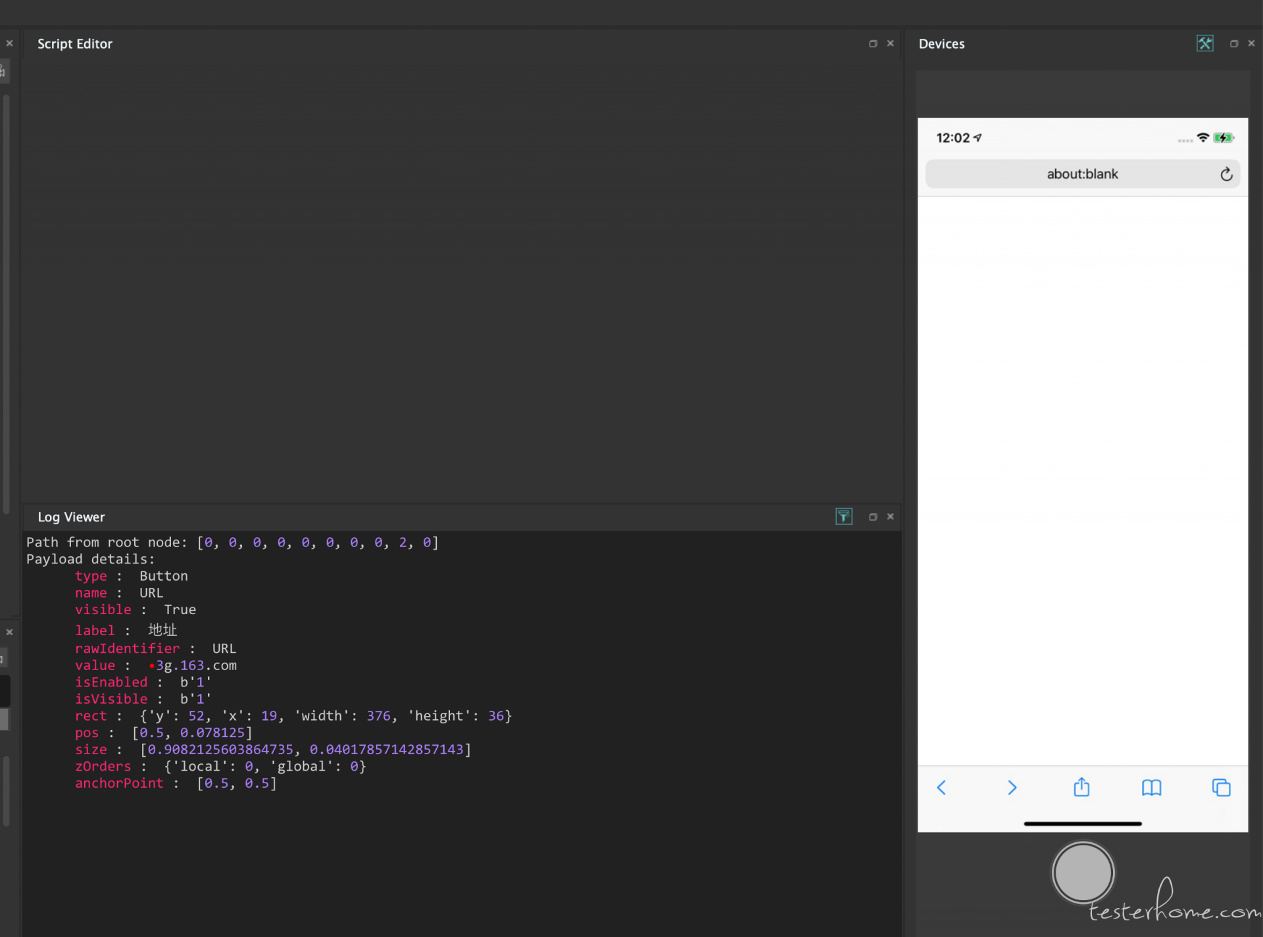
Task: Click the Log Viewer panel title
Action: 71,517
